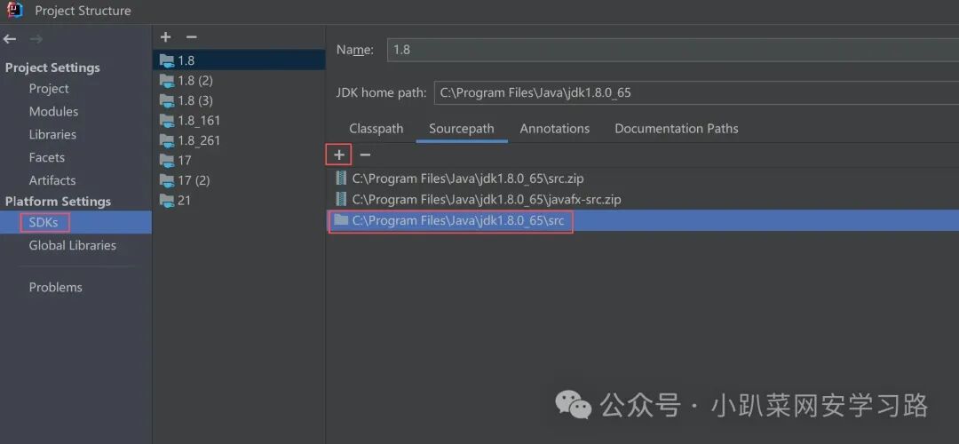Click the JDK home path field

click(696, 93)
